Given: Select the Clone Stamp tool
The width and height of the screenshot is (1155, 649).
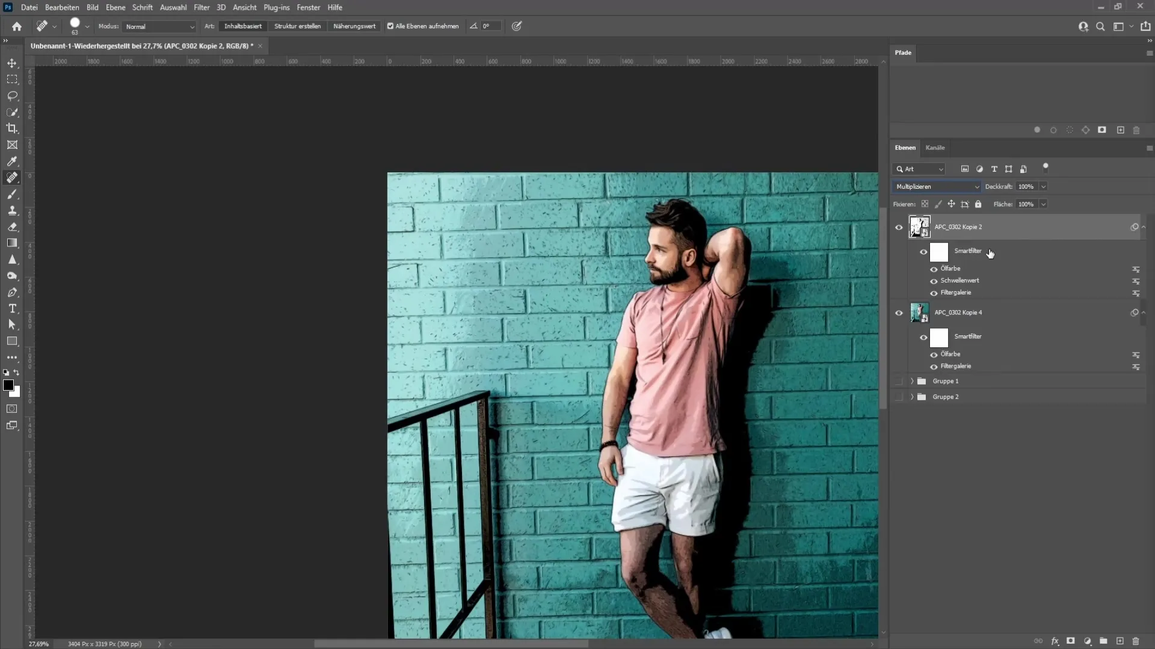Looking at the screenshot, I should coord(12,210).
